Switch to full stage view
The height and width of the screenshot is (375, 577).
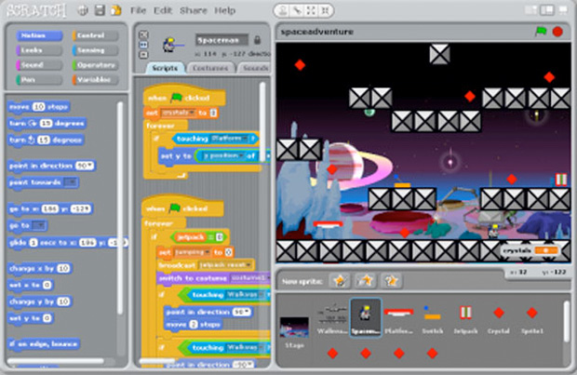point(547,10)
